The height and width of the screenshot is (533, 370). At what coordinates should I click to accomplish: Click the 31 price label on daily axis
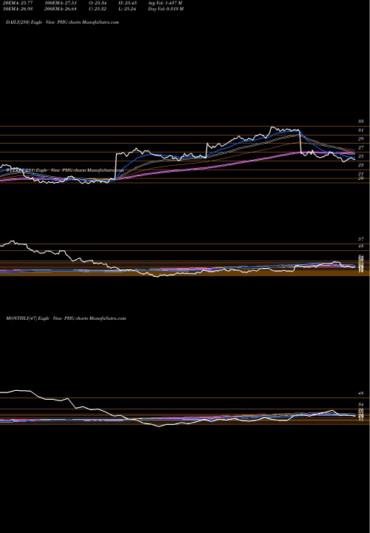pyautogui.click(x=361, y=130)
